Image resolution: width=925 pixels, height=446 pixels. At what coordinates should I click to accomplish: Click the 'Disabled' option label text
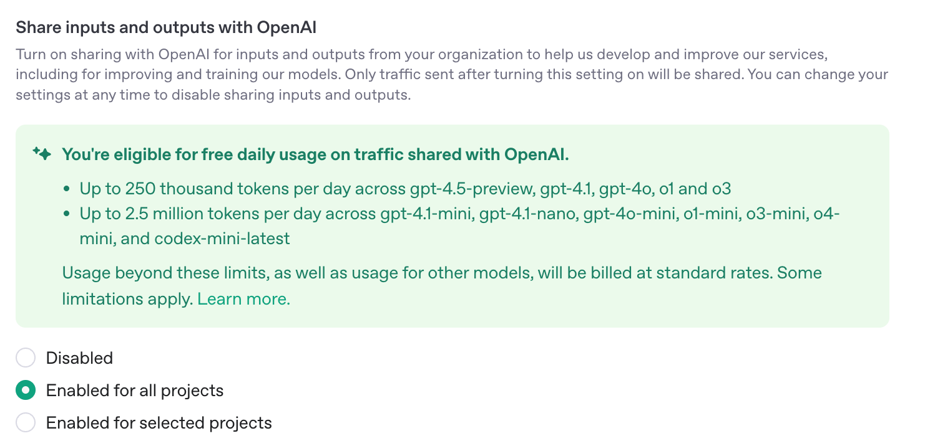(x=79, y=358)
